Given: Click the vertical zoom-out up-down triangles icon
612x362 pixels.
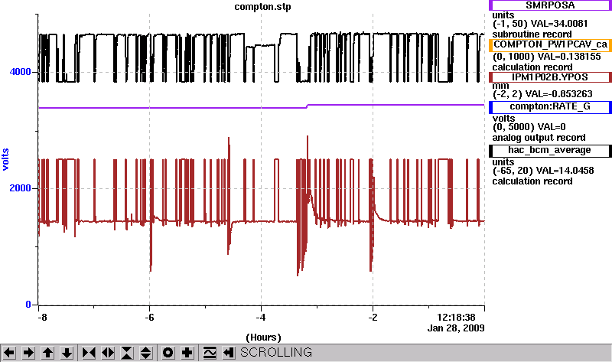Looking at the screenshot, I should coord(146,353).
